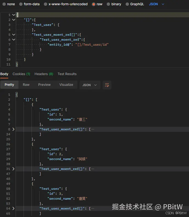Select the none body type radio button
This screenshot has height=217, width=189.
[x=4, y=4]
